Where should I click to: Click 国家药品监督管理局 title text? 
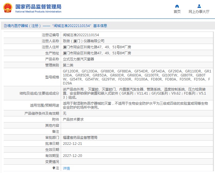tap(38, 7)
